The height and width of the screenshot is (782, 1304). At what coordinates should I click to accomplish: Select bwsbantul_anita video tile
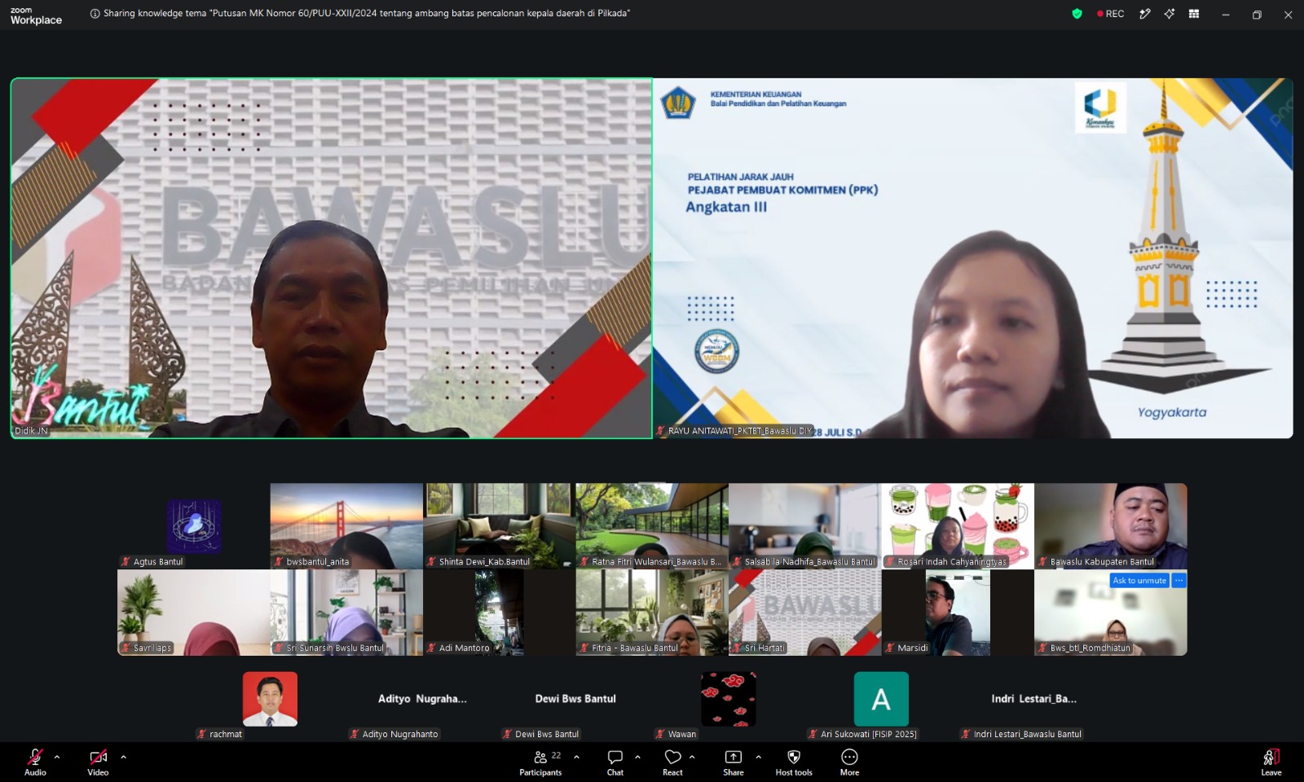346,526
